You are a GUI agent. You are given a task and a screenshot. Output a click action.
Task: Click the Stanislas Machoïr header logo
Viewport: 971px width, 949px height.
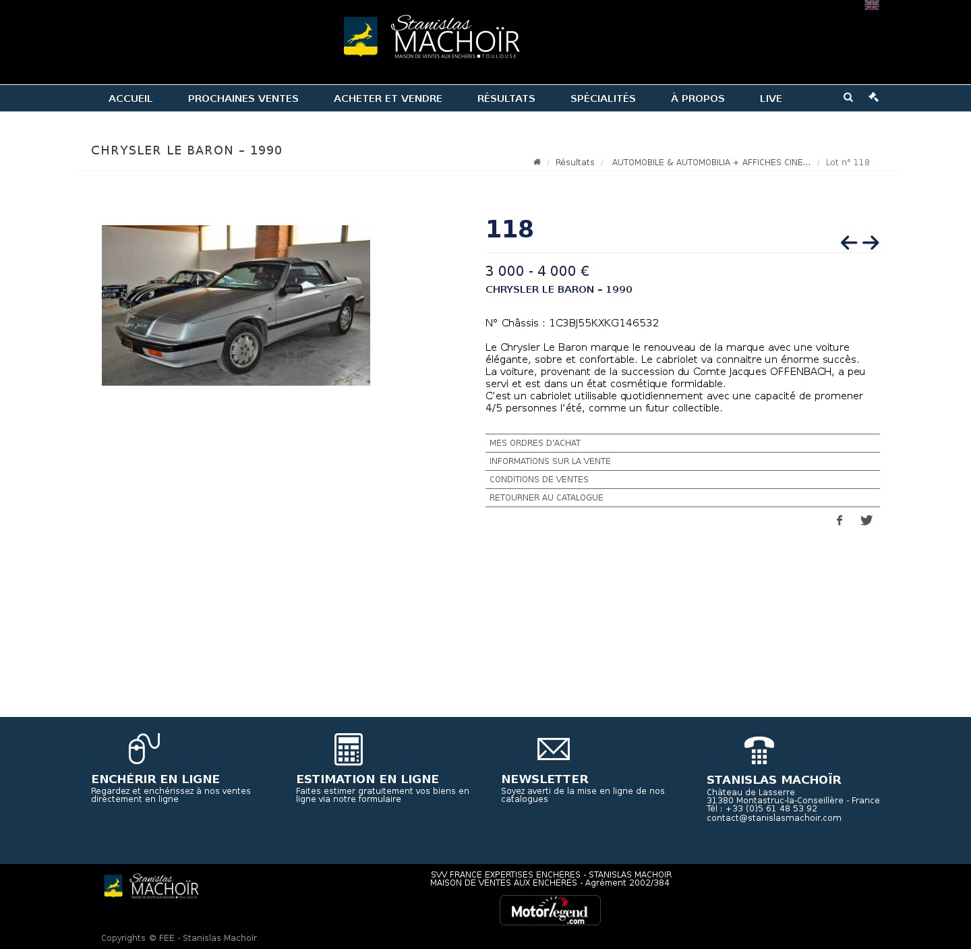432,37
